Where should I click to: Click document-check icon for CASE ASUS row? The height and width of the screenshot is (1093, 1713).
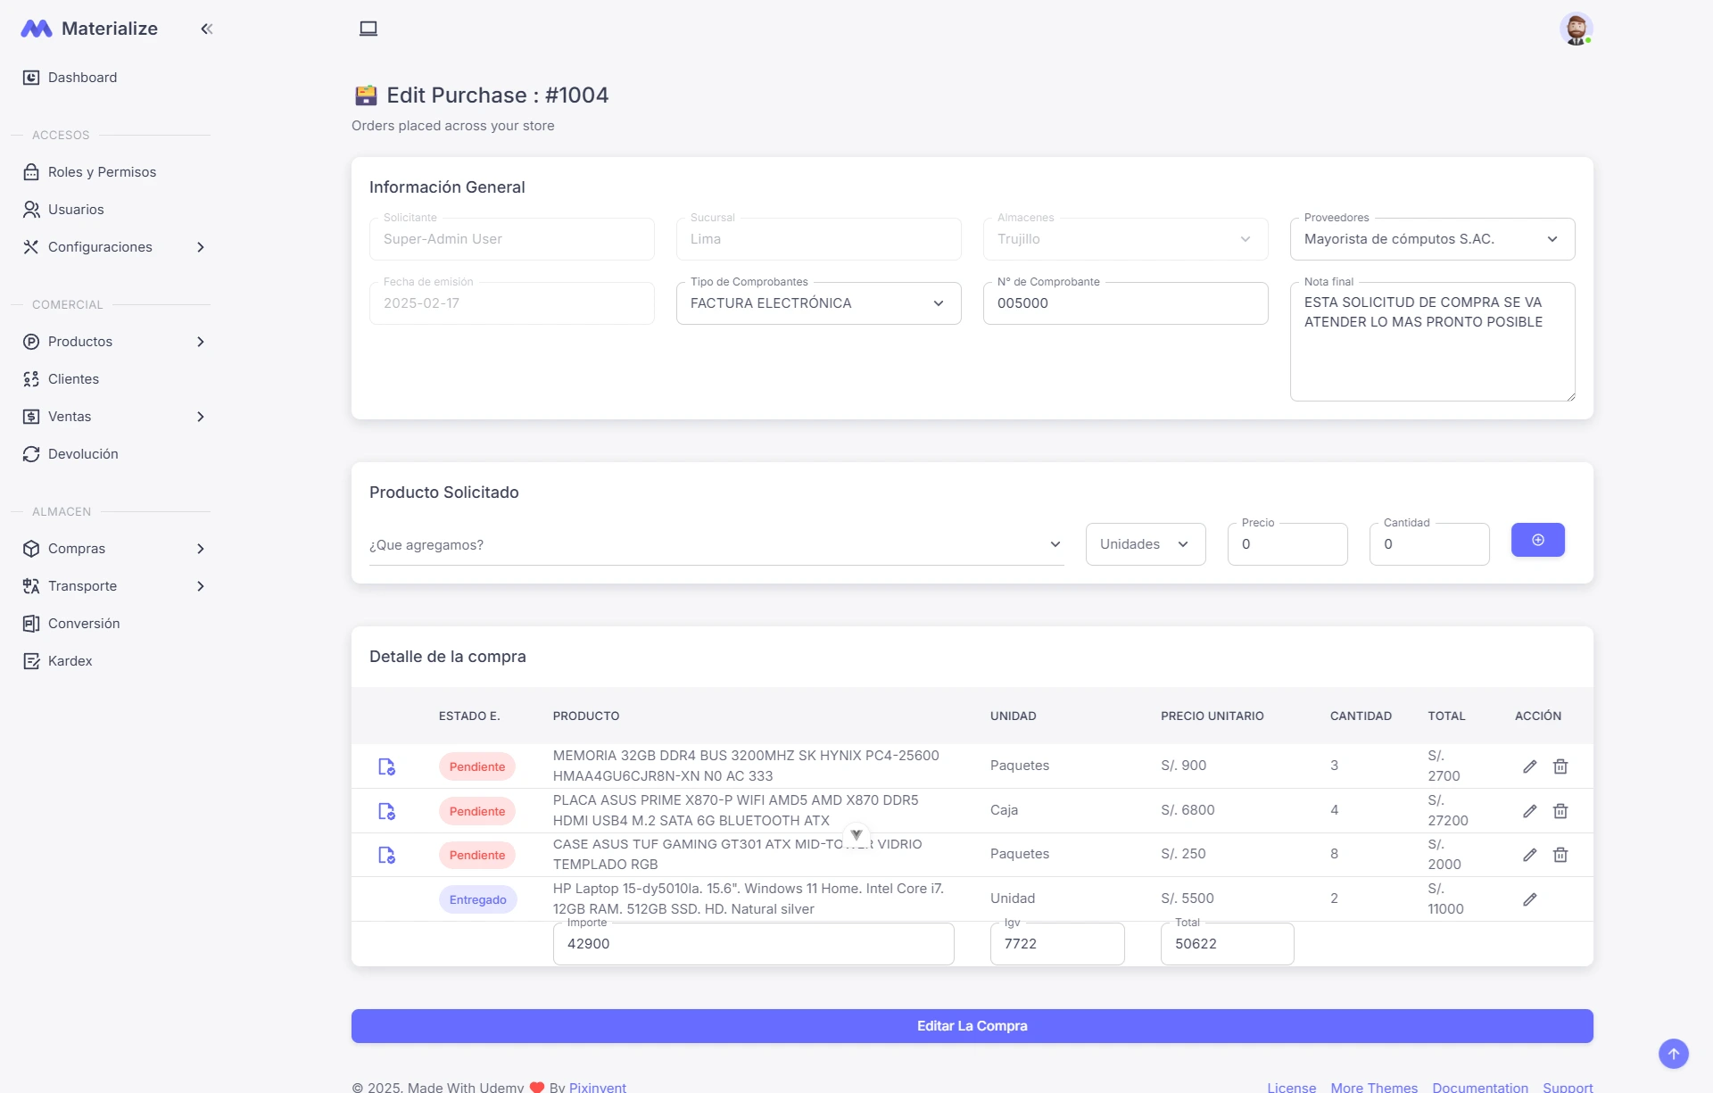coord(386,855)
